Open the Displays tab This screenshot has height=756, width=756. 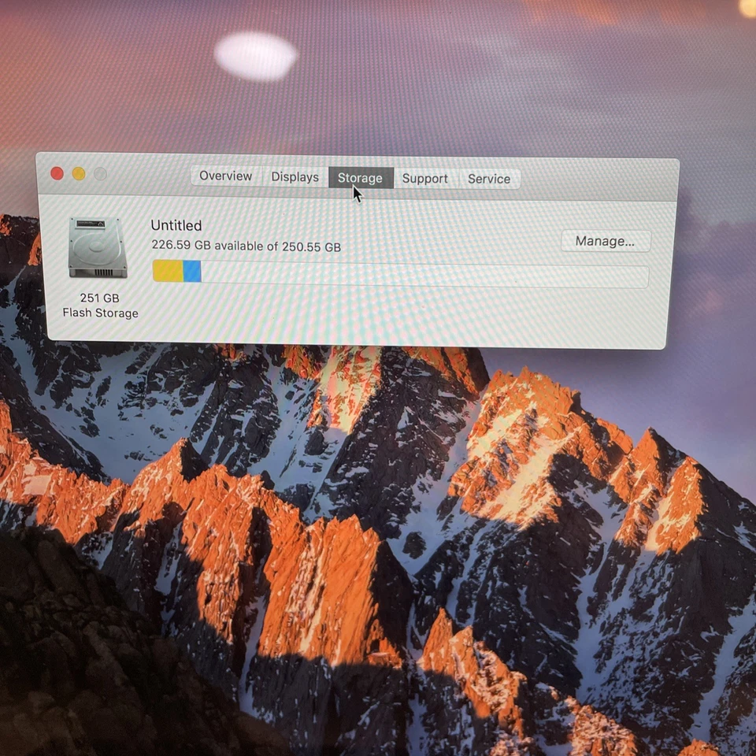tap(295, 177)
